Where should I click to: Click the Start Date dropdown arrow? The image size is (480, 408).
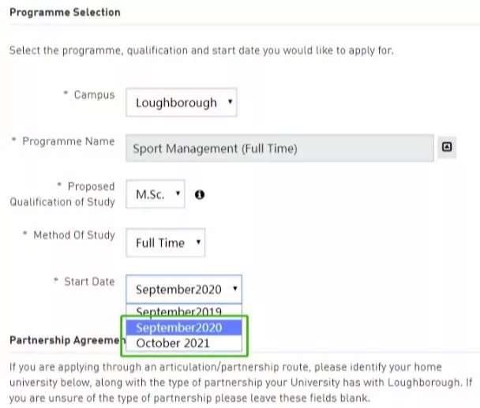tap(234, 288)
